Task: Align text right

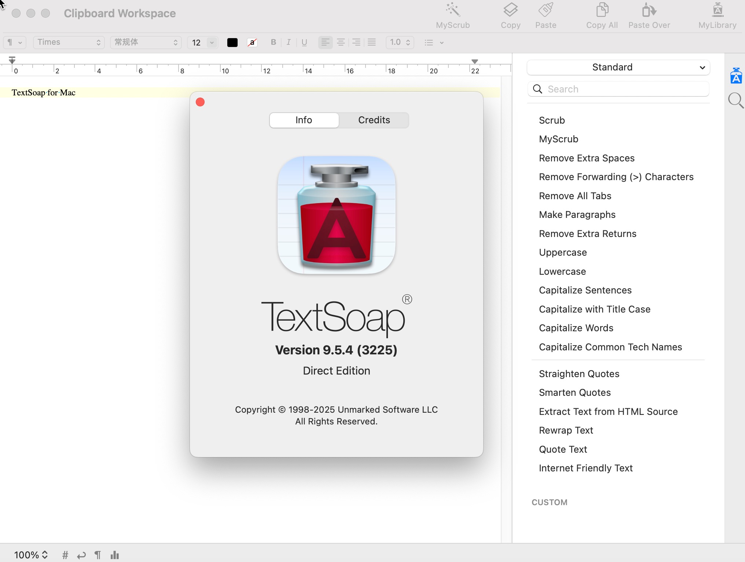Action: pos(356,42)
